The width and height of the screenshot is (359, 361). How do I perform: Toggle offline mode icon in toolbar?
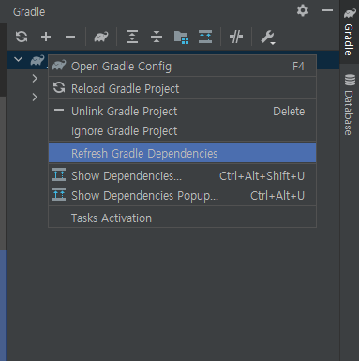coord(236,37)
